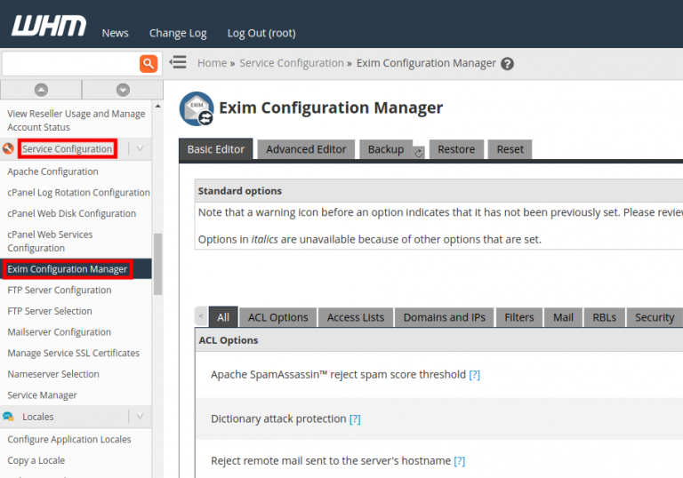Screen dimensions: 683x478
Task: Open FTP Server Selection
Action: pyautogui.click(x=50, y=311)
